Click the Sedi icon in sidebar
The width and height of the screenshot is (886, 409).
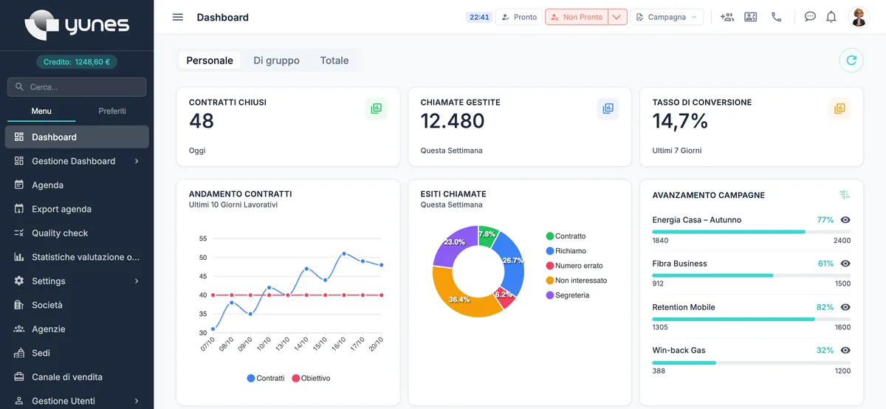tap(19, 353)
